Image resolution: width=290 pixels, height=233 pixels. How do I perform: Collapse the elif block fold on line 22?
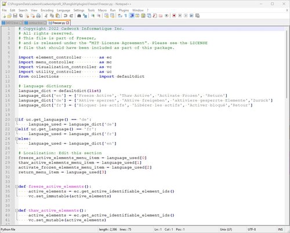click(x=17, y=129)
